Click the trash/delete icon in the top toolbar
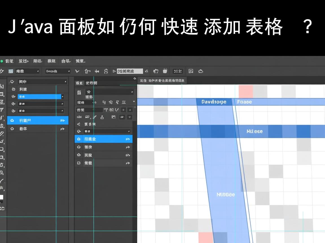 pyautogui.click(x=165, y=71)
